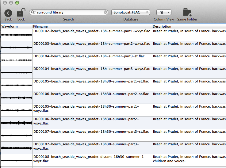Select DD00103 summer-part2-wxyz.flac file row
This screenshot has width=226, height=168.
point(92,44)
